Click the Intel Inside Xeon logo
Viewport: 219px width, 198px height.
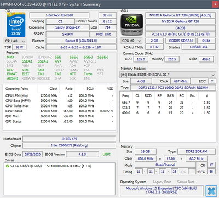coord(16,25)
